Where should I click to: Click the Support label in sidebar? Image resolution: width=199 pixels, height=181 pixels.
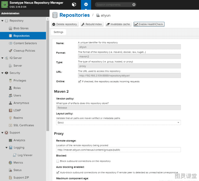click(x=15, y=133)
